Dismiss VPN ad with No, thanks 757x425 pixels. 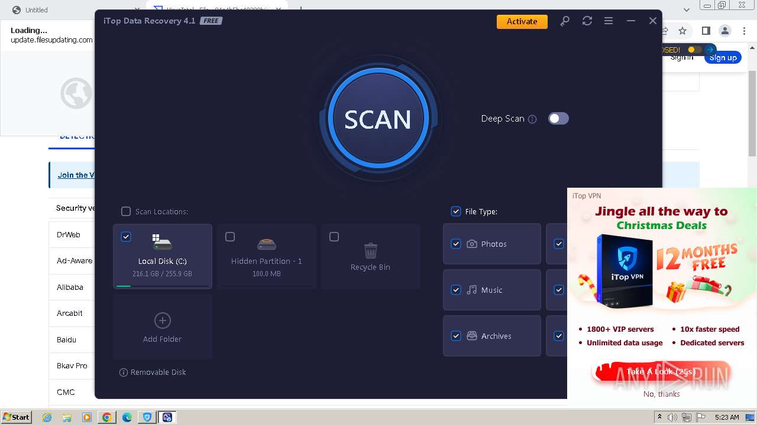[661, 394]
